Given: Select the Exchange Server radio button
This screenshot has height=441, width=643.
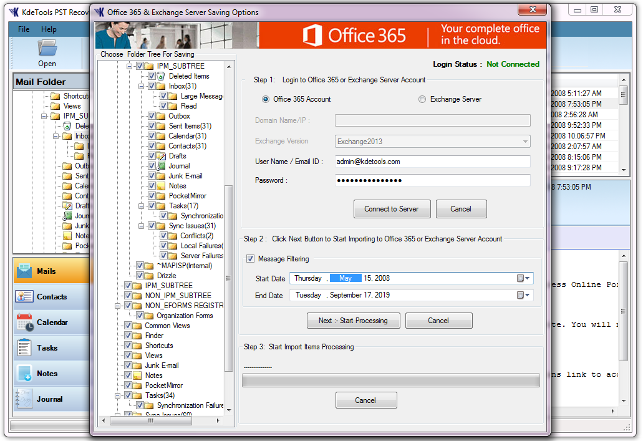Looking at the screenshot, I should [422, 99].
